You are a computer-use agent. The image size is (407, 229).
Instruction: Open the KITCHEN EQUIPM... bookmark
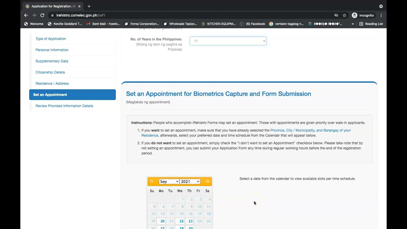coord(218,24)
